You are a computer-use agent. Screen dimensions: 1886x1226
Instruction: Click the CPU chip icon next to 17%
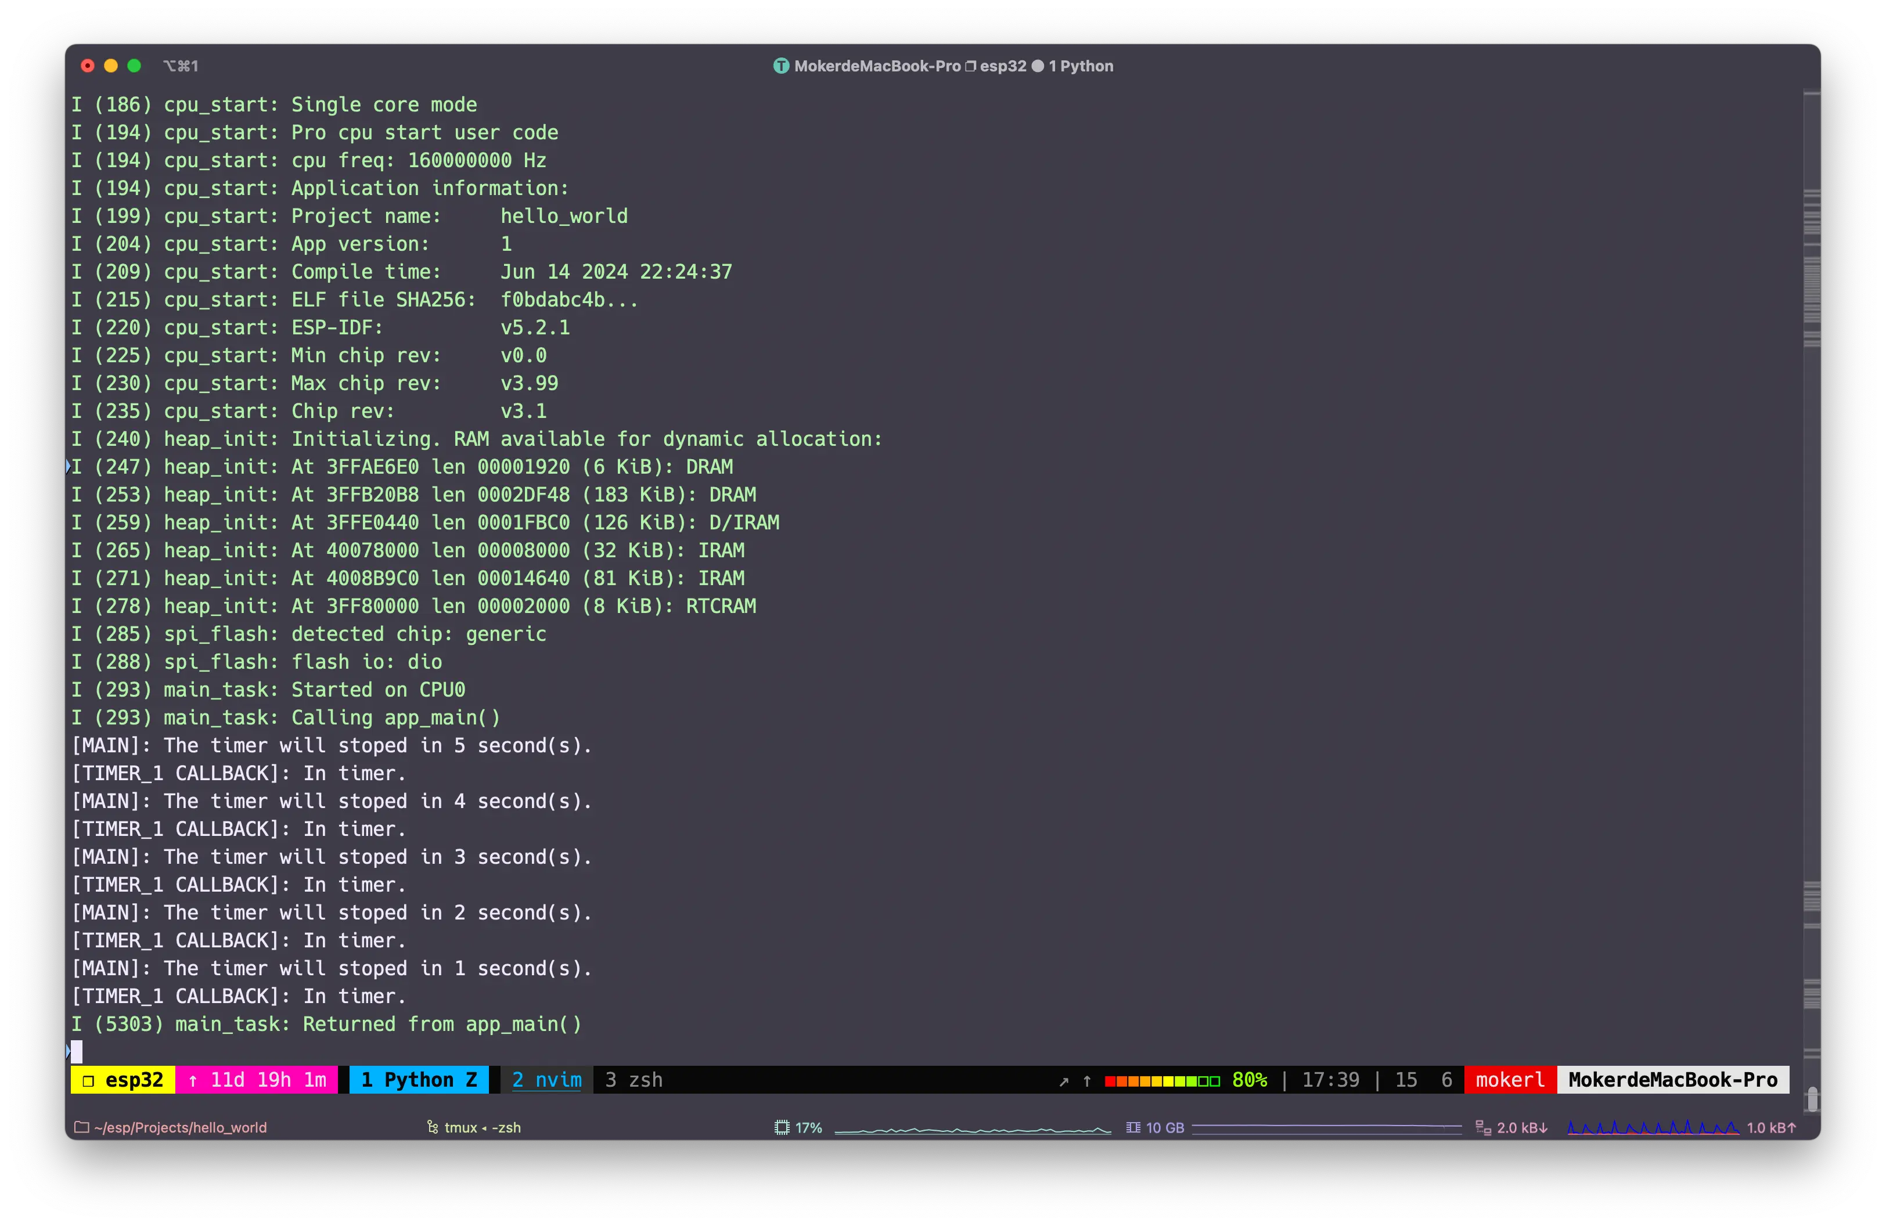[782, 1127]
